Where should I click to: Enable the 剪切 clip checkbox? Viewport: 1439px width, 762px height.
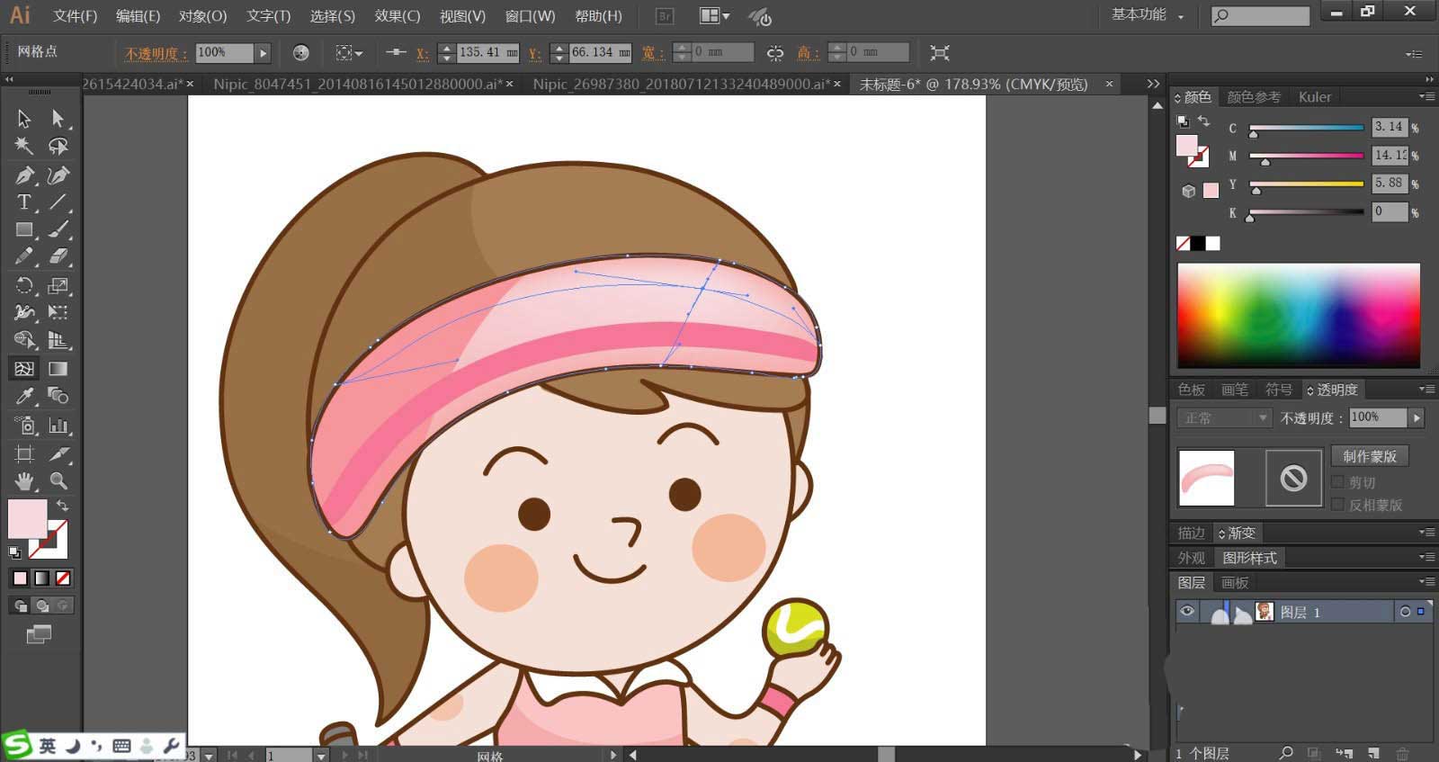tap(1338, 482)
